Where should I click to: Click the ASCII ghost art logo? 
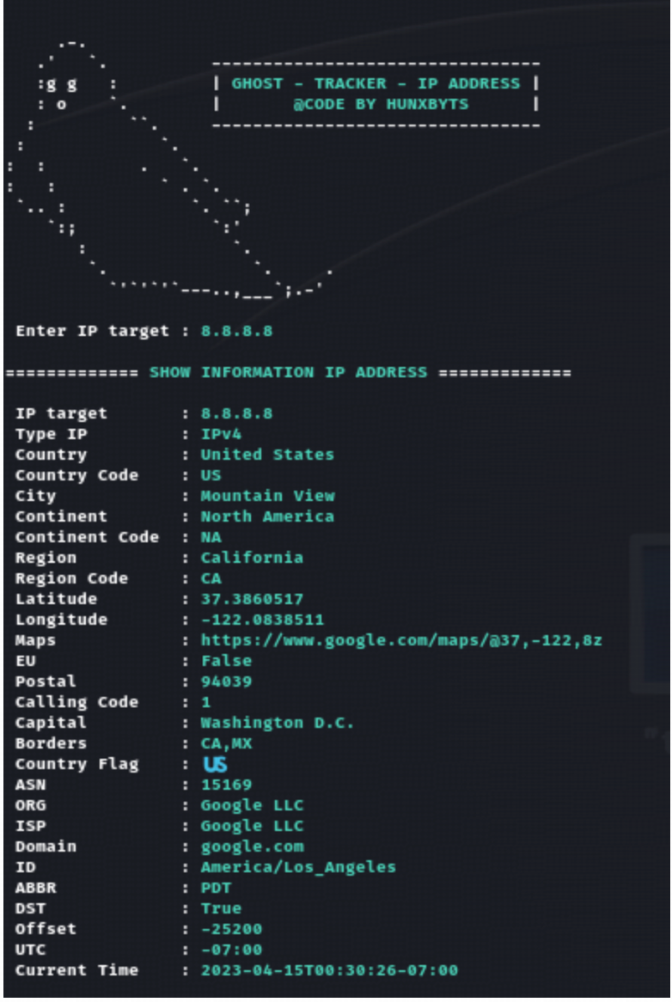[168, 171]
